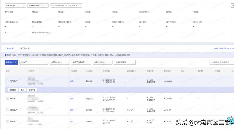Open the 商品 1 link in the ¥479.05 row
This screenshot has width=234, height=129.
(73, 122)
